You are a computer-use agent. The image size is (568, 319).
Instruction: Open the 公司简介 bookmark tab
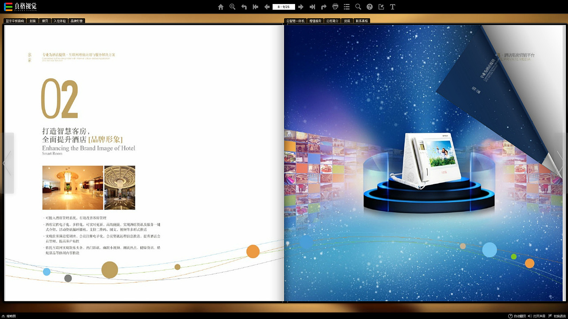pyautogui.click(x=332, y=21)
